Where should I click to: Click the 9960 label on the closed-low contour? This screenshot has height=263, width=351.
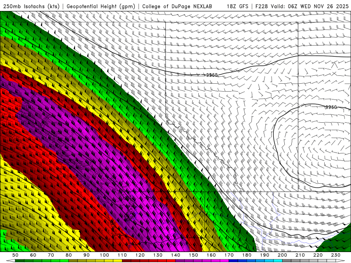[x=331, y=107]
